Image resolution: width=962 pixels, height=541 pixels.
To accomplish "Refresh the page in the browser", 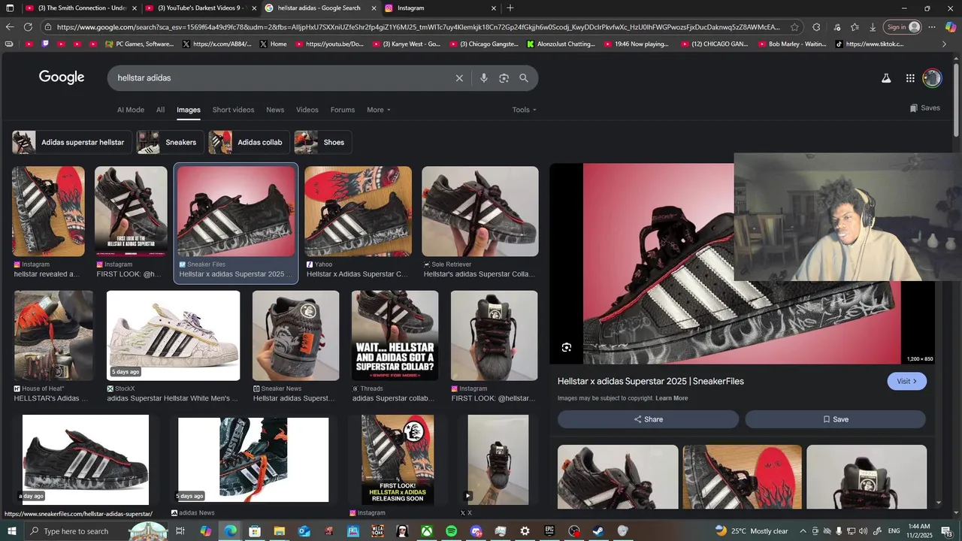I will tap(28, 27).
